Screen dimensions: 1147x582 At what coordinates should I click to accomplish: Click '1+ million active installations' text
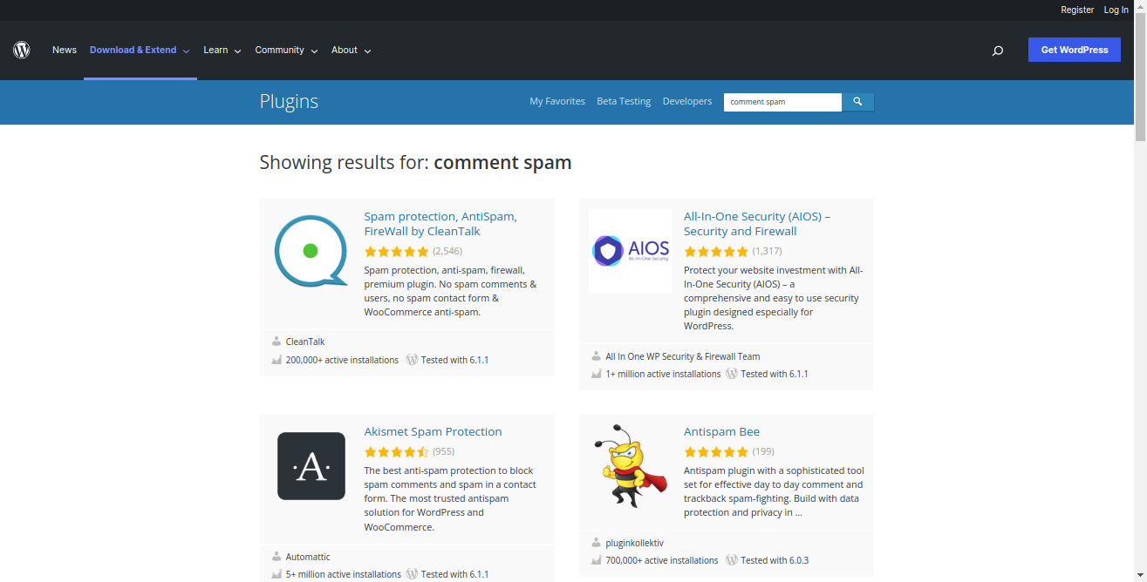point(663,374)
